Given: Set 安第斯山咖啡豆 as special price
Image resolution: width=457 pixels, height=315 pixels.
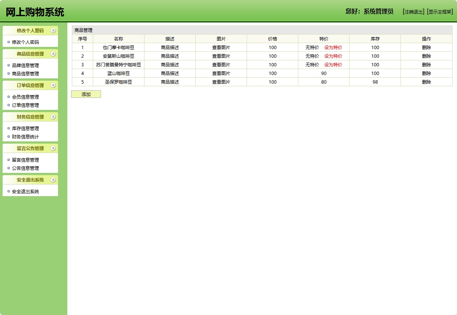Looking at the screenshot, I should pyautogui.click(x=333, y=56).
